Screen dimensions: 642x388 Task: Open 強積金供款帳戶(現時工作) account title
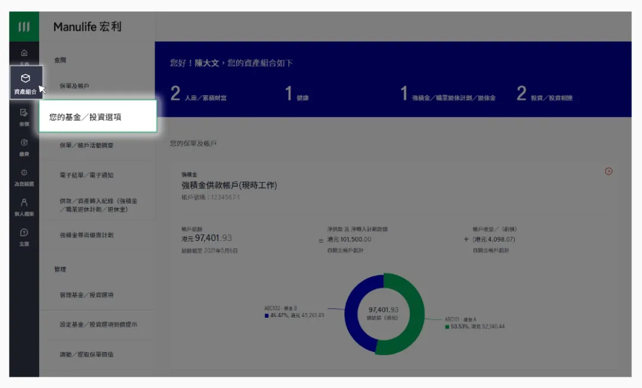pos(229,185)
